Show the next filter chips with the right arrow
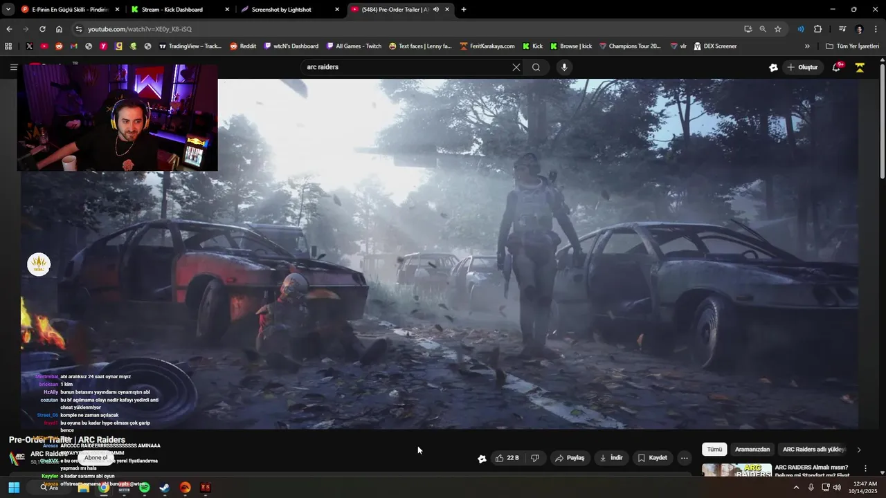886x498 pixels. [859, 450]
